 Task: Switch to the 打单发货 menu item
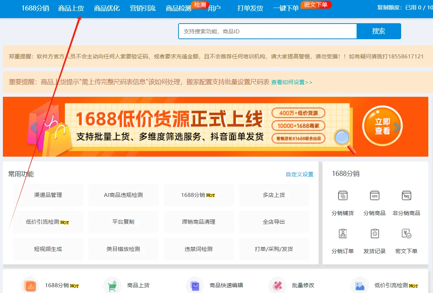point(251,8)
